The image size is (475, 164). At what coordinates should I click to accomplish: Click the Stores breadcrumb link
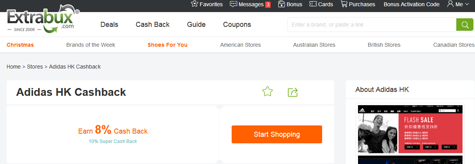35,67
